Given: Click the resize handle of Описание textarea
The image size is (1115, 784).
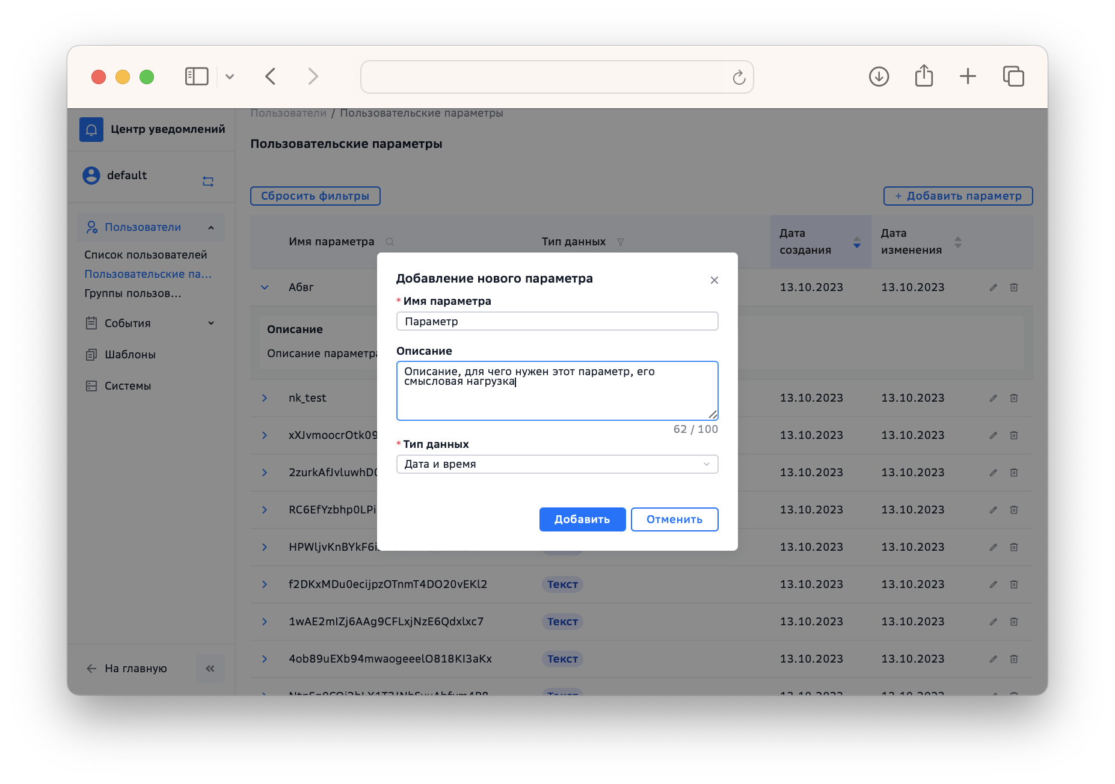Looking at the screenshot, I should click(x=713, y=414).
